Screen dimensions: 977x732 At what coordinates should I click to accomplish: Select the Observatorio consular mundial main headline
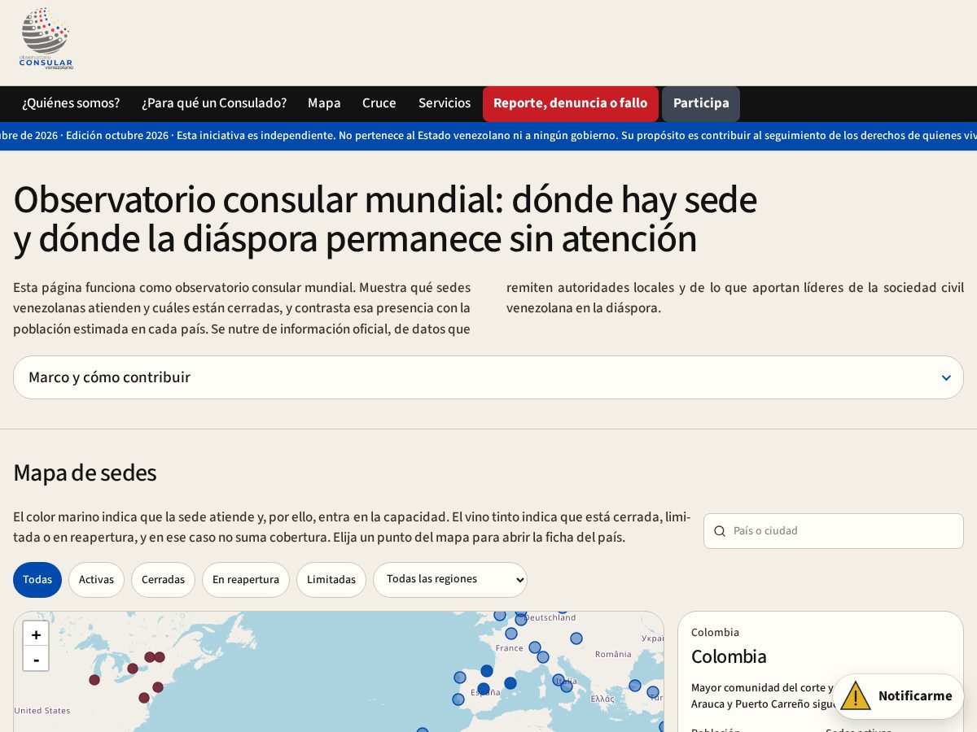tap(385, 219)
